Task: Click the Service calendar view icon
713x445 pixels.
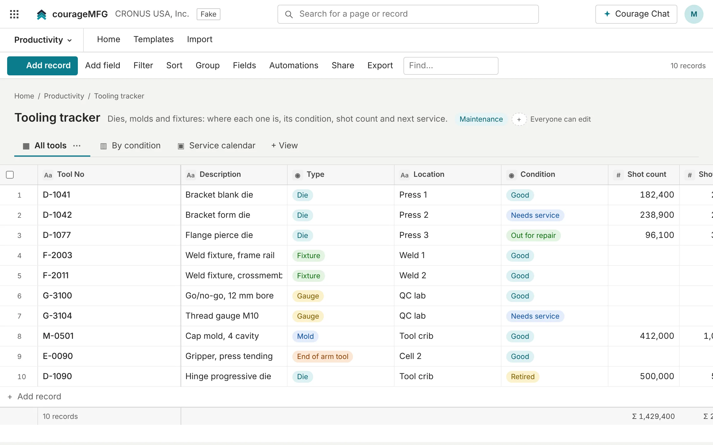Action: (x=181, y=146)
